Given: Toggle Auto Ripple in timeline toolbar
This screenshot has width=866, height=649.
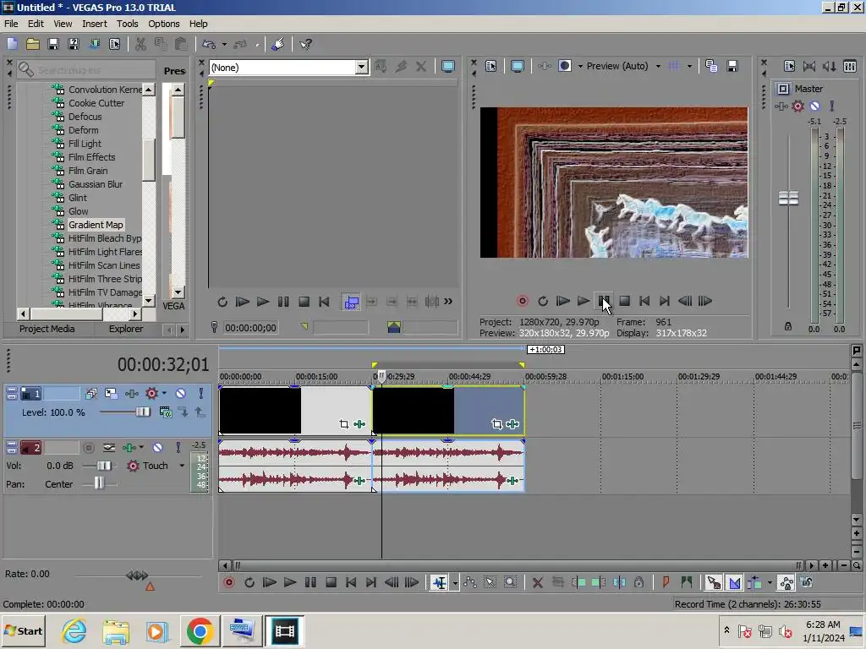Looking at the screenshot, I should (754, 582).
